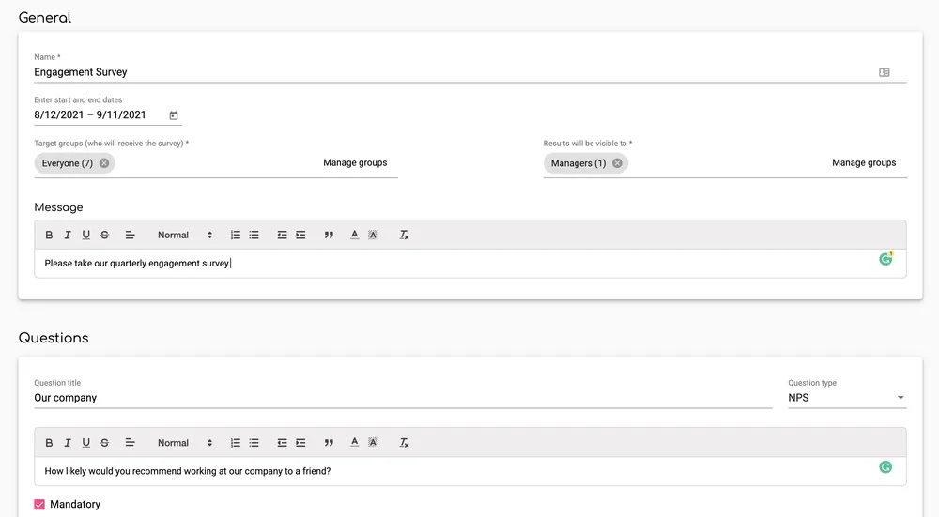This screenshot has height=517, width=939.
Task: Open text alignment options in question editor
Action: click(x=131, y=443)
